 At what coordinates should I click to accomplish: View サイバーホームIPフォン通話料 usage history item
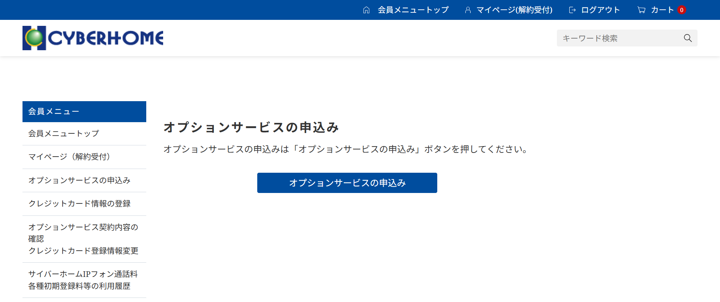[83, 280]
